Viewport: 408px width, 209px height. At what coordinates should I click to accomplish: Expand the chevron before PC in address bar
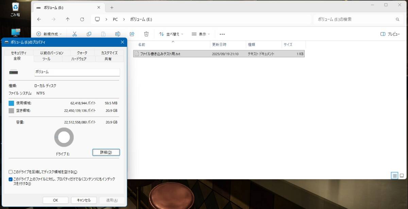[x=106, y=19]
